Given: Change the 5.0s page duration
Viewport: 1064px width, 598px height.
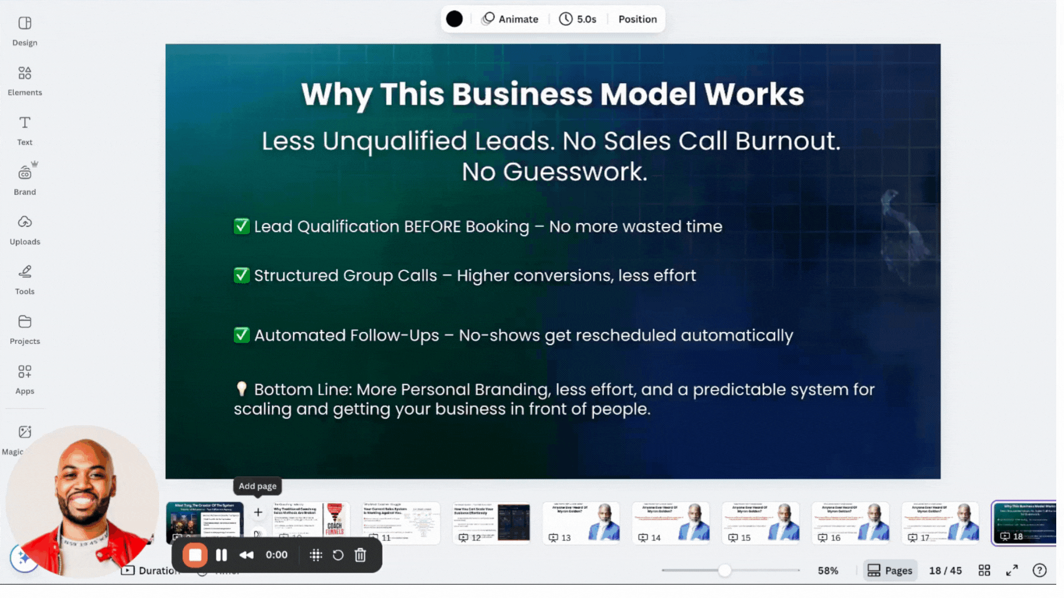Looking at the screenshot, I should click(577, 19).
